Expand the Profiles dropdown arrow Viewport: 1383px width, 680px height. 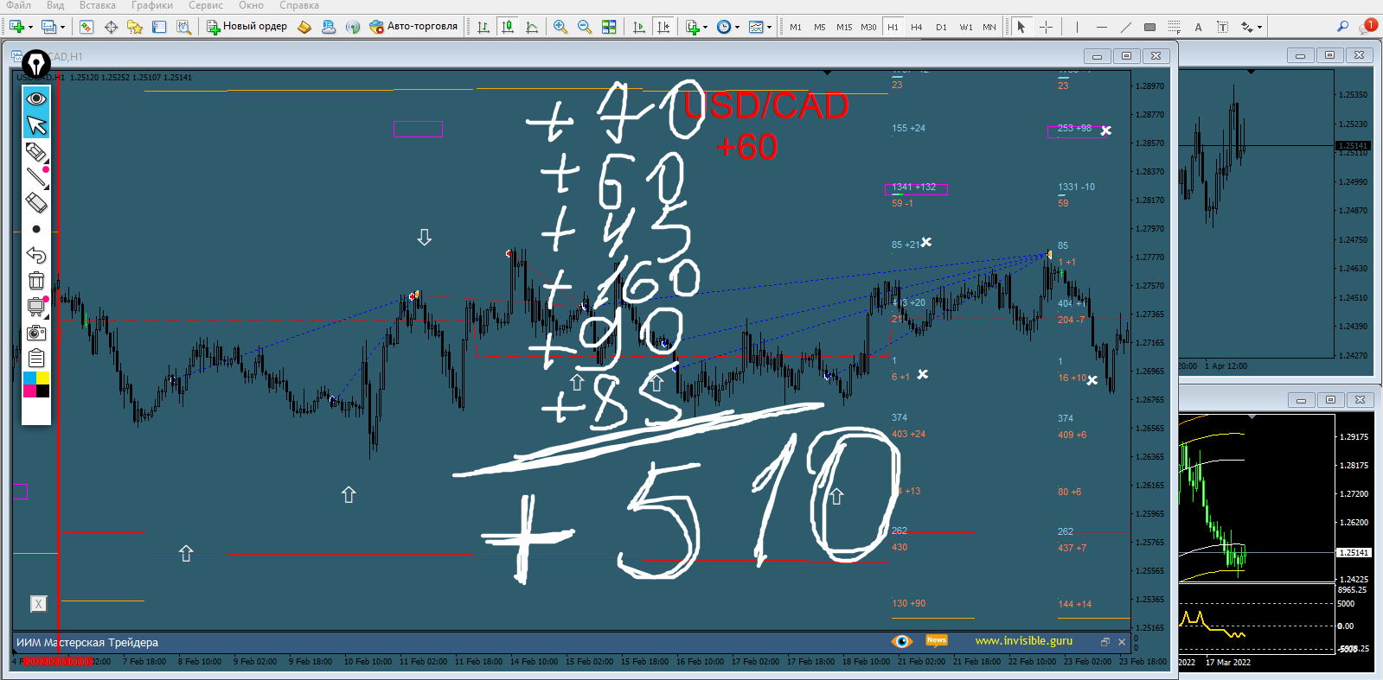coord(62,28)
